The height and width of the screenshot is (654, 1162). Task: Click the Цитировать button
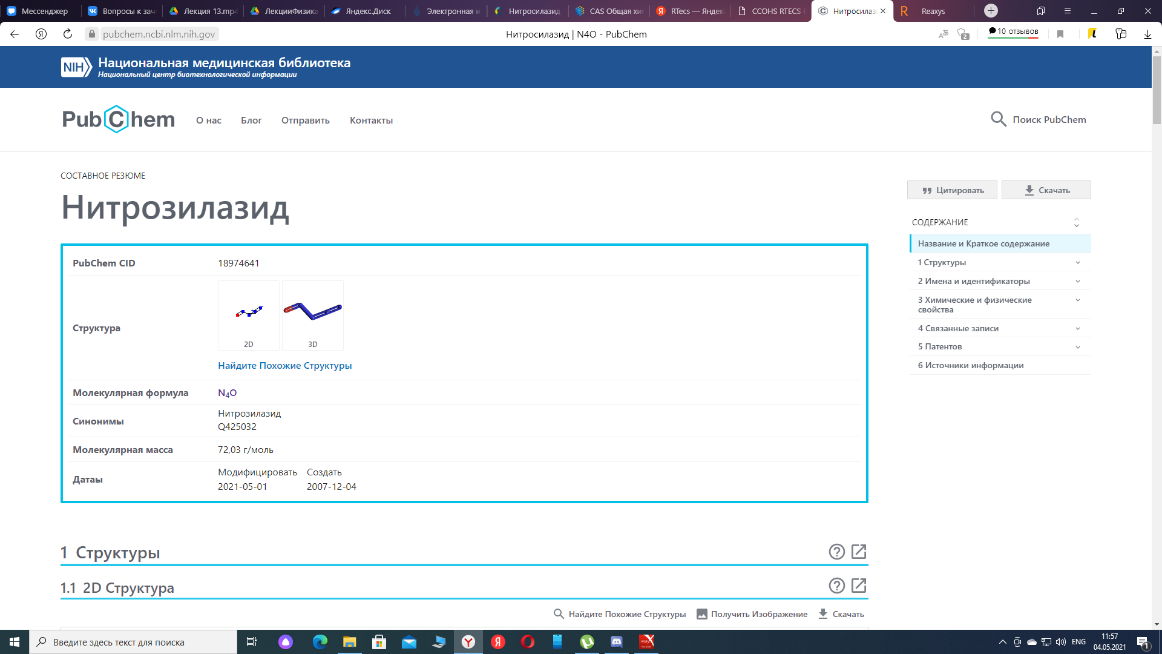[953, 190]
